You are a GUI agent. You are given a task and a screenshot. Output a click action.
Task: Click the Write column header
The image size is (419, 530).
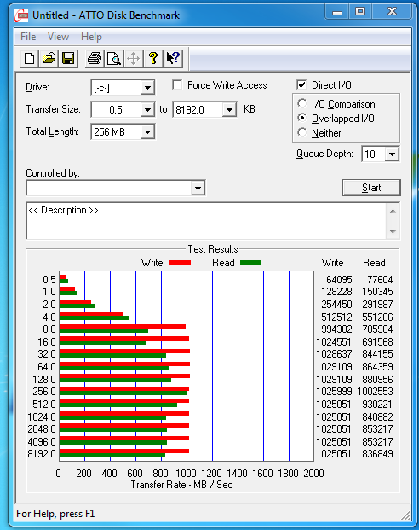tap(333, 263)
